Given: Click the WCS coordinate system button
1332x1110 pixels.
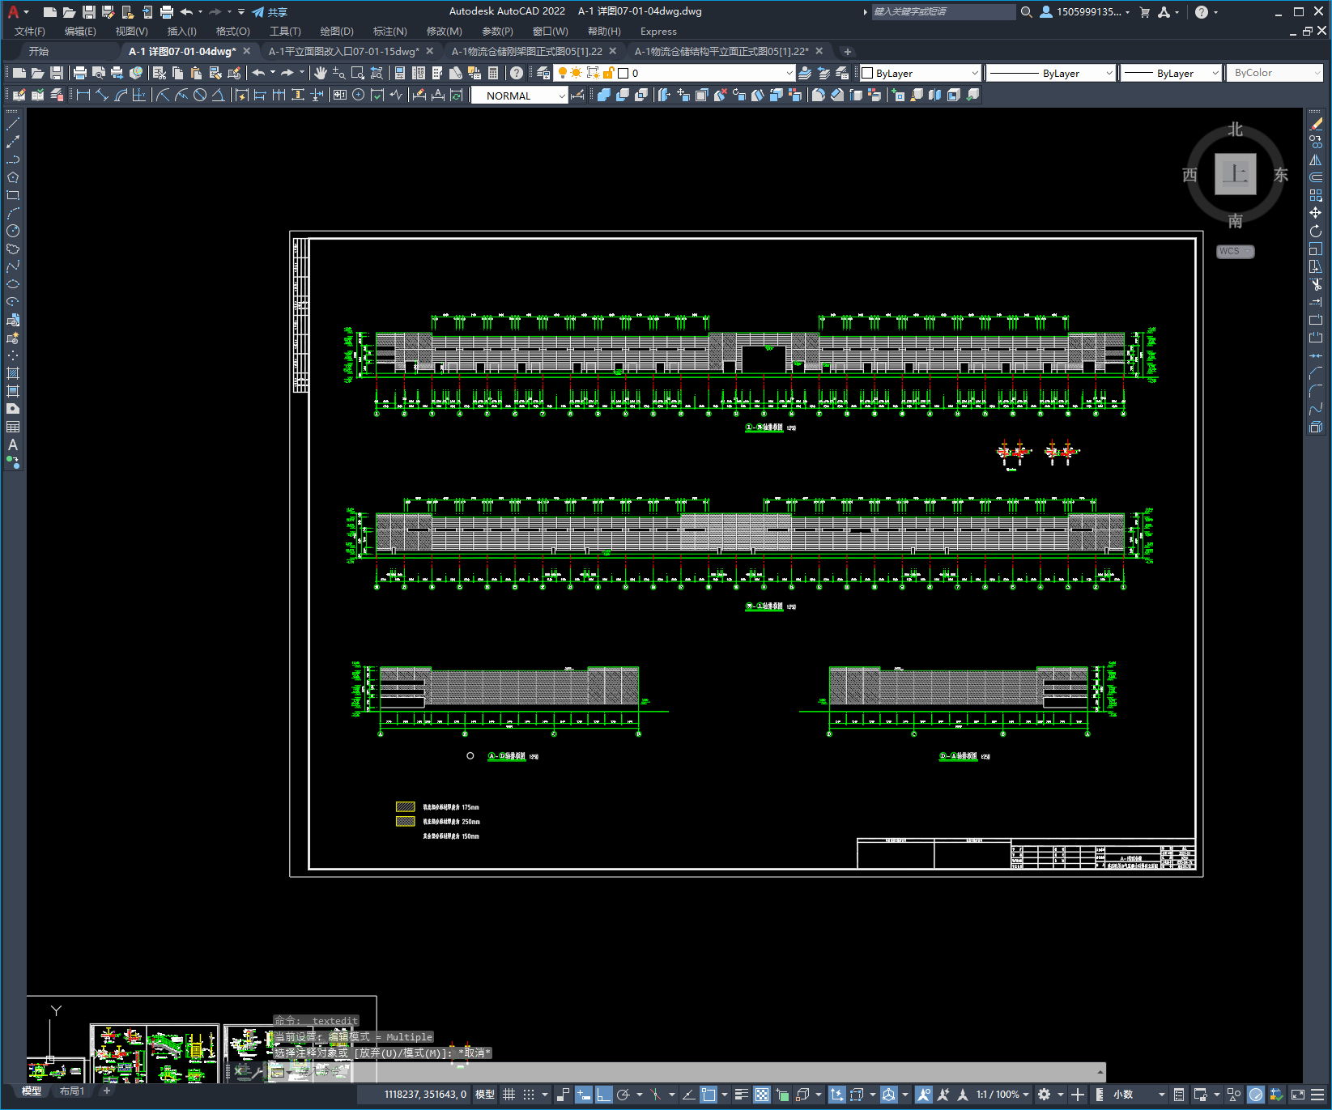Looking at the screenshot, I should coord(1235,251).
